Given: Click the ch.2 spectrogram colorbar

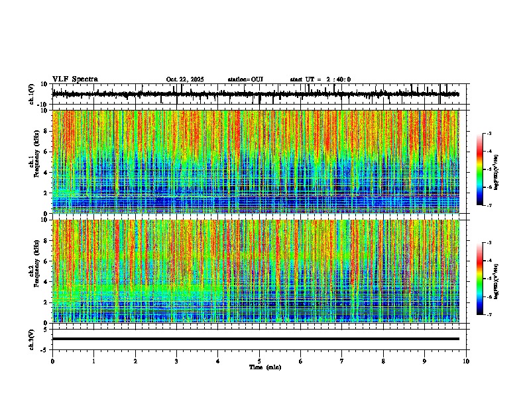Looking at the screenshot, I should pos(480,279).
